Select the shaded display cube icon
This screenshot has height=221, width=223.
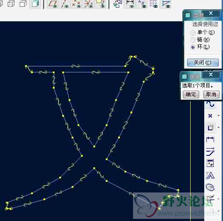(x=35, y=3)
